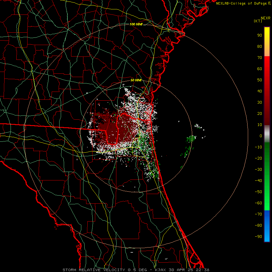Viewport: 272px width, 272px height.
Task: Click the positive 30 value on the scale
Action: (260, 102)
